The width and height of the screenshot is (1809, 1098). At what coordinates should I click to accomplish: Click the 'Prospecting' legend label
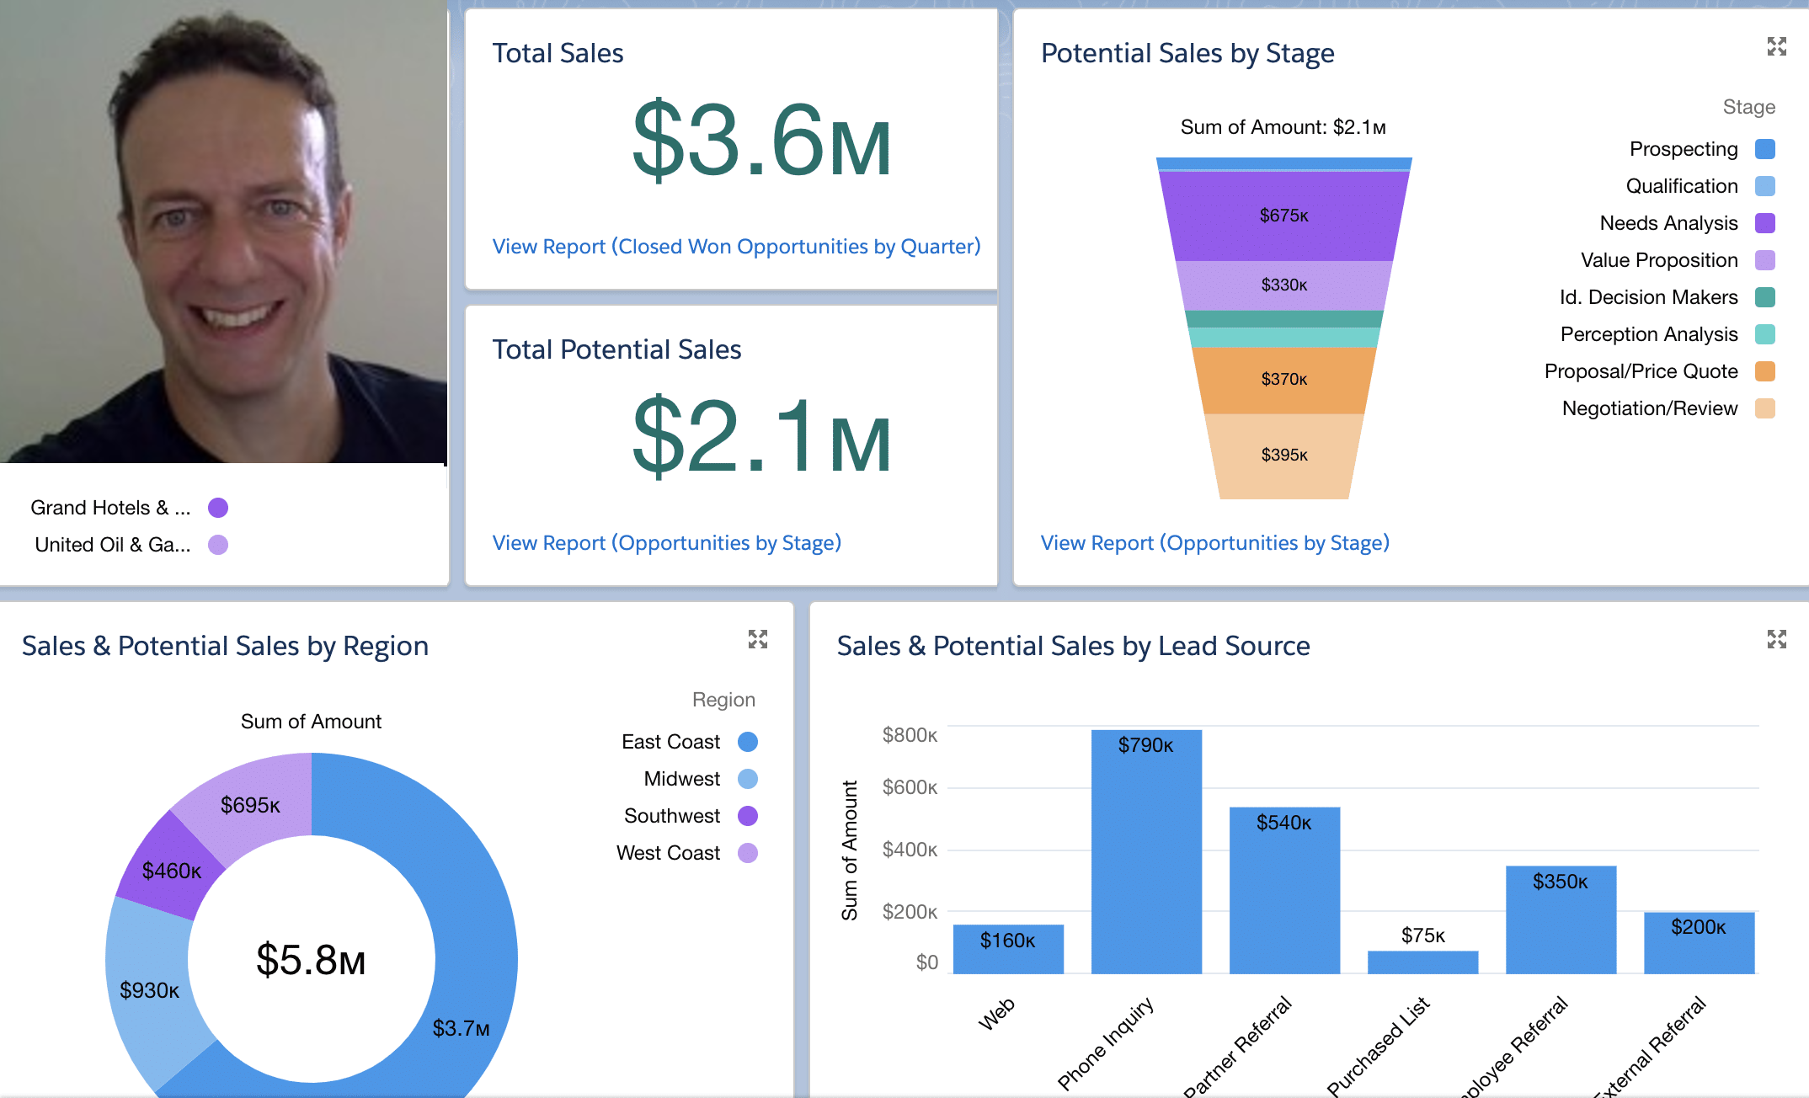click(1684, 149)
